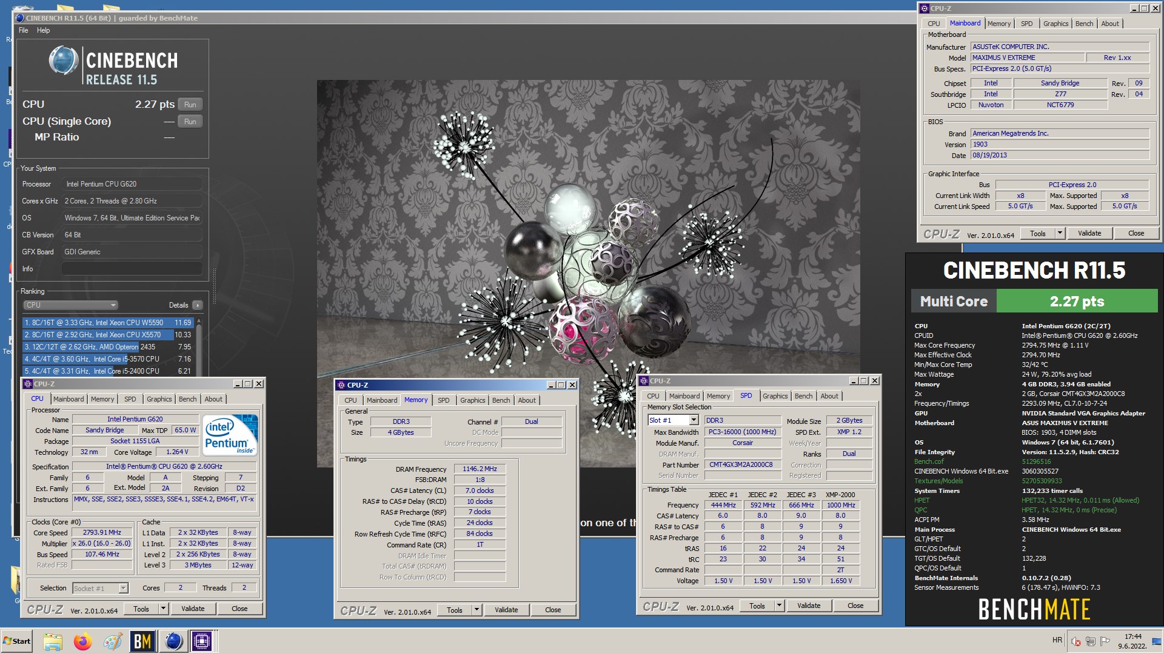The image size is (1164, 654).
Task: Expand Tools arrow in CPU-Z CPU window
Action: point(162,609)
